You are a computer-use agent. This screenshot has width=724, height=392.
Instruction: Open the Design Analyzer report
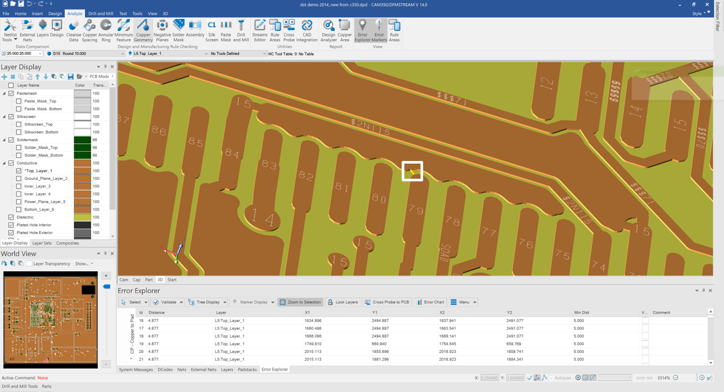click(329, 30)
